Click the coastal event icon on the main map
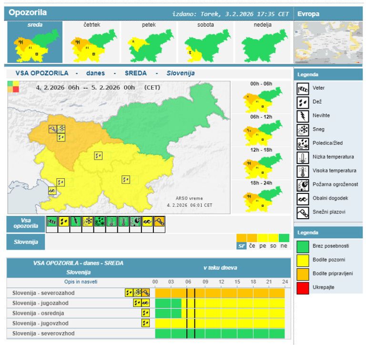Screen dimensions: 366x345 52,190
